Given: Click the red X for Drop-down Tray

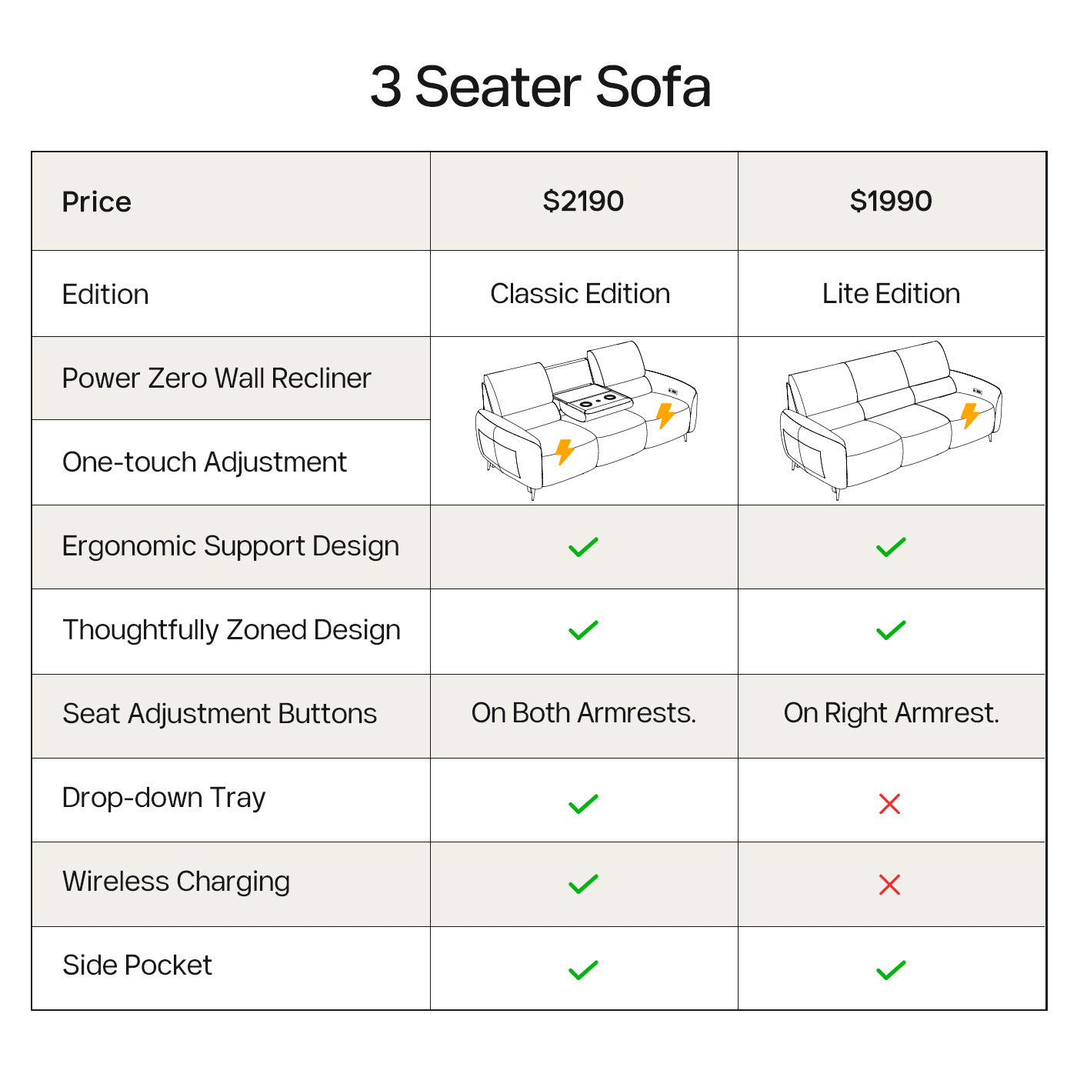Looking at the screenshot, I should click(x=889, y=804).
